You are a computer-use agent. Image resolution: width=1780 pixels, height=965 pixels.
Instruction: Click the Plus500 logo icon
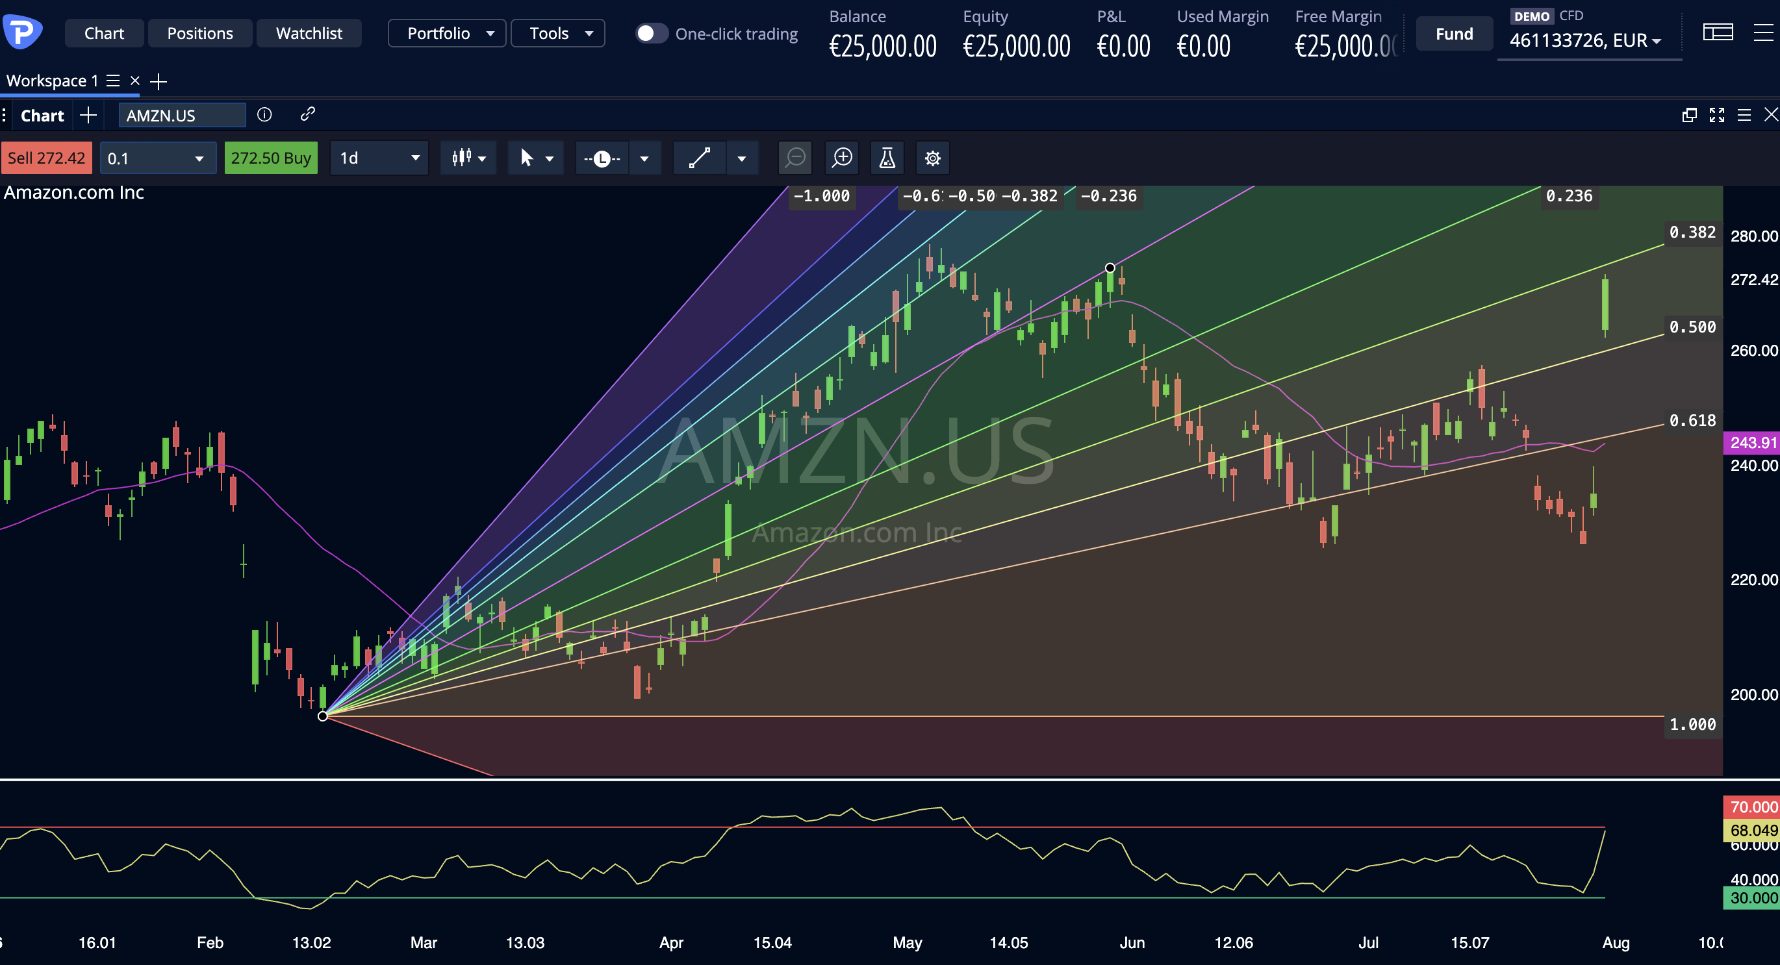(x=22, y=32)
